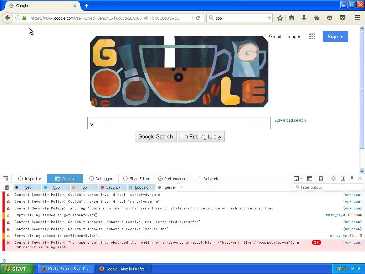Viewport: 365px width, 274px height.
Task: Click page scrollbar down arrow
Action: 362,171
